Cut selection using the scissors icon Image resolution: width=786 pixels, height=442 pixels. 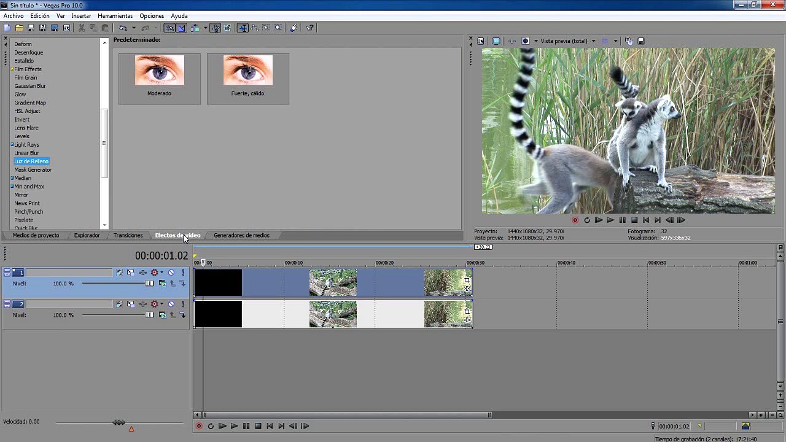pos(81,28)
